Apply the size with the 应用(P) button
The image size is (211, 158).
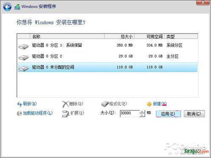[168, 114]
